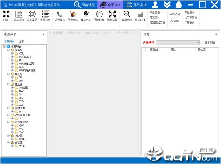Click 给厂家留言 link
Viewport: 221px width, 164px height.
coord(191,17)
